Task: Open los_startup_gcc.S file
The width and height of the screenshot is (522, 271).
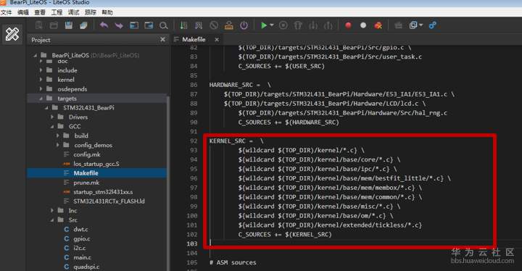Action: (96, 164)
